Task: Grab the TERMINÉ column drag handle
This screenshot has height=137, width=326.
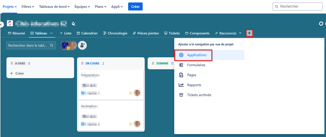Action: 153,63
